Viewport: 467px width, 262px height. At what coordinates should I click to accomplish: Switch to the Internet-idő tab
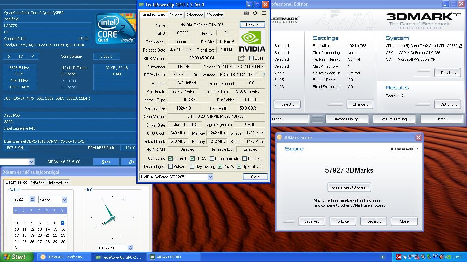tap(58, 183)
